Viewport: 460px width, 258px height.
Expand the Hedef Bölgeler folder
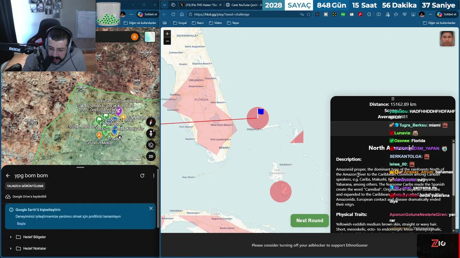tap(10, 237)
